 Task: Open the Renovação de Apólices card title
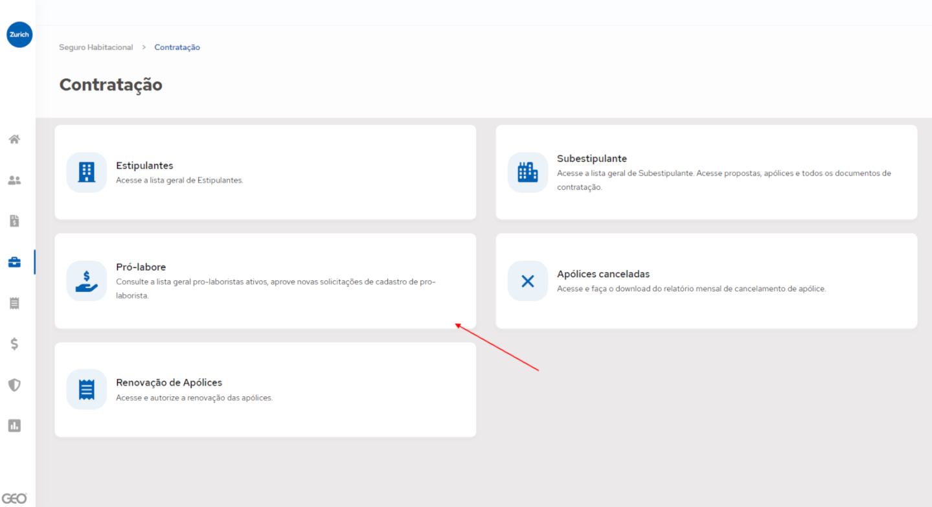(169, 383)
